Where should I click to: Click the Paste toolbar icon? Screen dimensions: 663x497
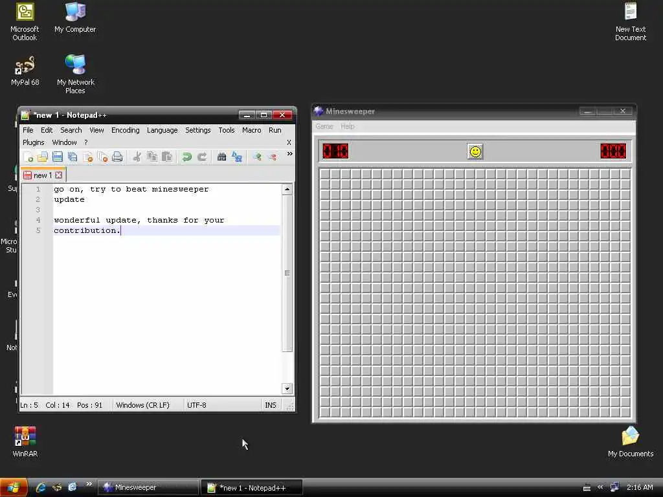point(167,157)
